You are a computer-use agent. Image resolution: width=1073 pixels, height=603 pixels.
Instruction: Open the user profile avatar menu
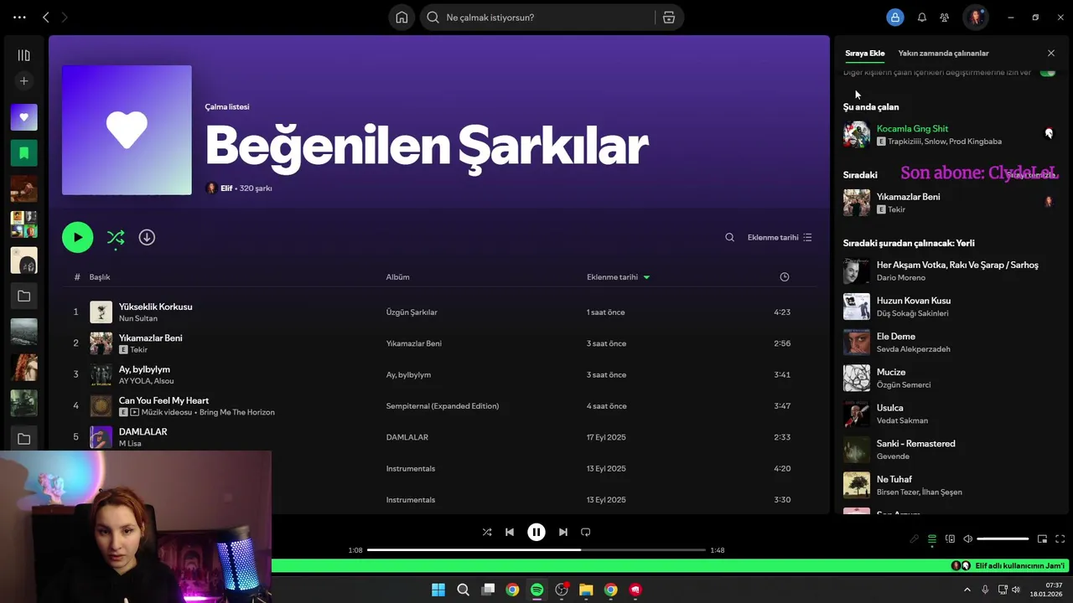pos(975,18)
